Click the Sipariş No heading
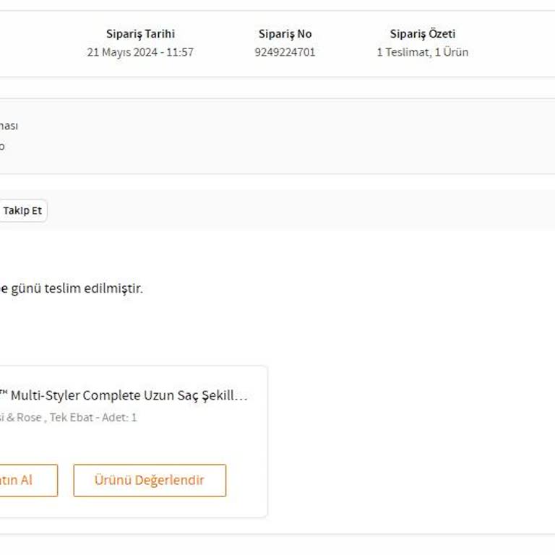Screen dimensions: 555x555 [x=285, y=34]
